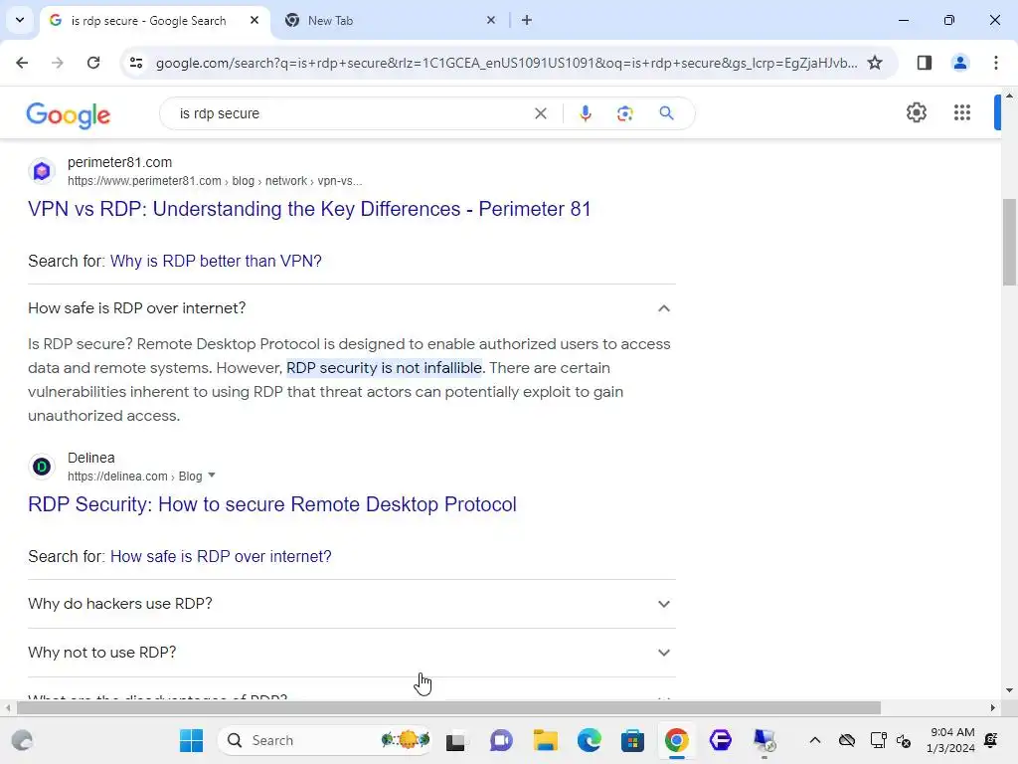This screenshot has width=1018, height=764.
Task: Clear the search box text
Action: tap(540, 113)
